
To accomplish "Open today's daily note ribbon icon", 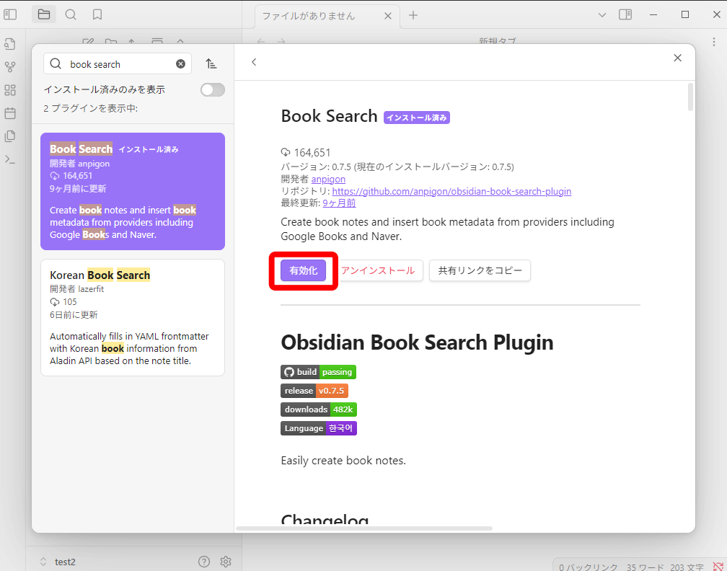I will (10, 113).
